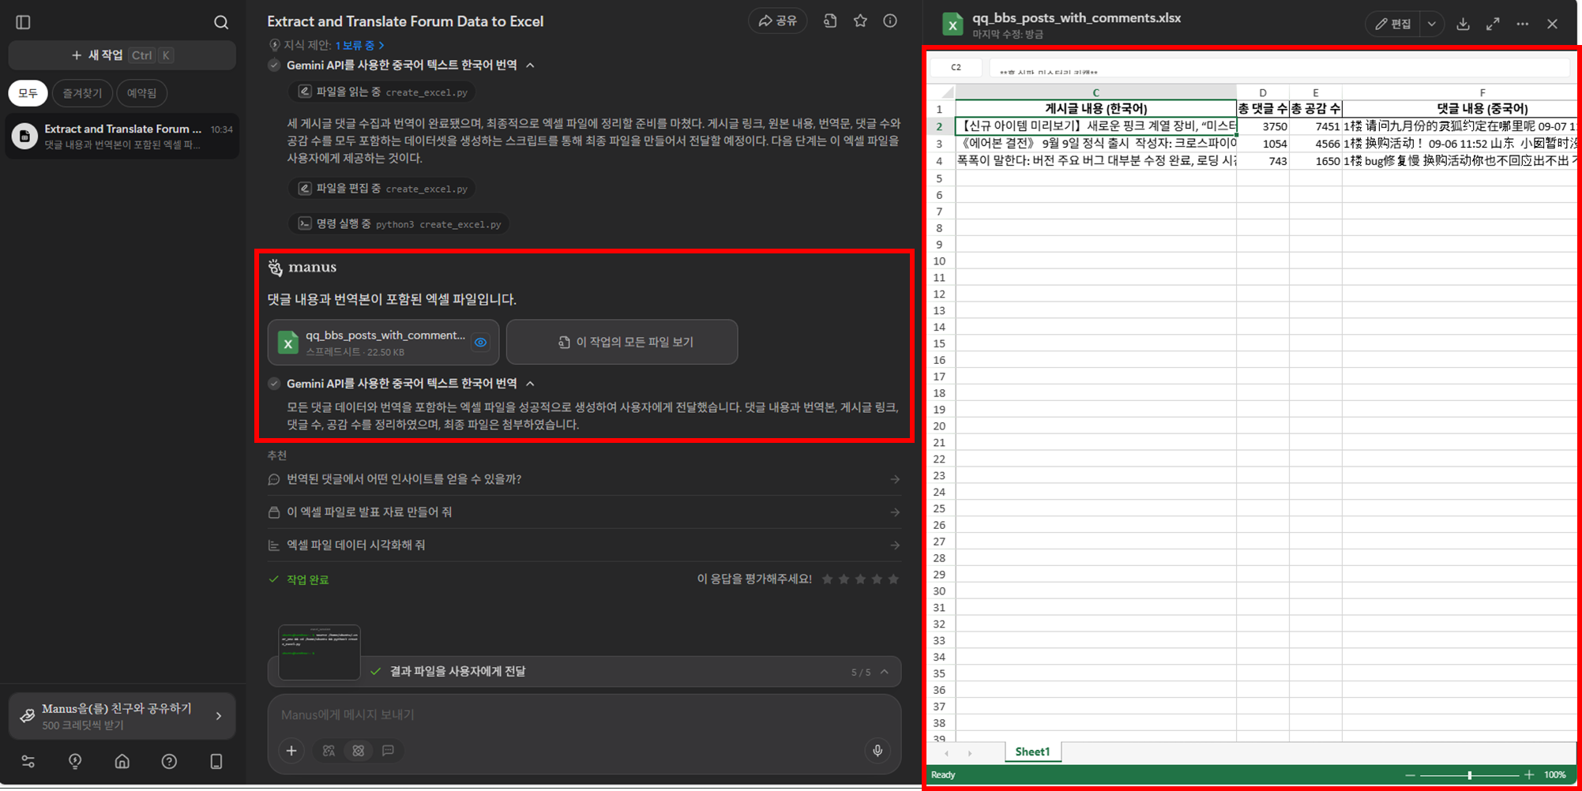Select suggestion to visualize Excel file data
Image resolution: width=1582 pixels, height=791 pixels.
click(x=584, y=545)
